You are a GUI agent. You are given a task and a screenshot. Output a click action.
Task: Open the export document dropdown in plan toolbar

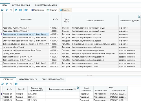click(x=26, y=10)
